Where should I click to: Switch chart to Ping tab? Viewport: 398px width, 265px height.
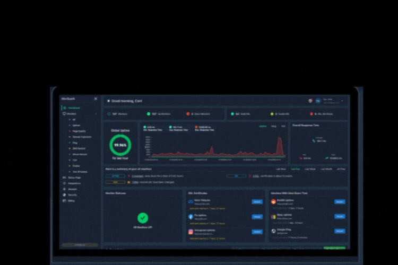[x=274, y=126]
